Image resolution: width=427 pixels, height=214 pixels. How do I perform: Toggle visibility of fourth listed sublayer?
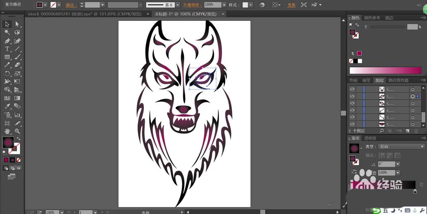(x=352, y=110)
